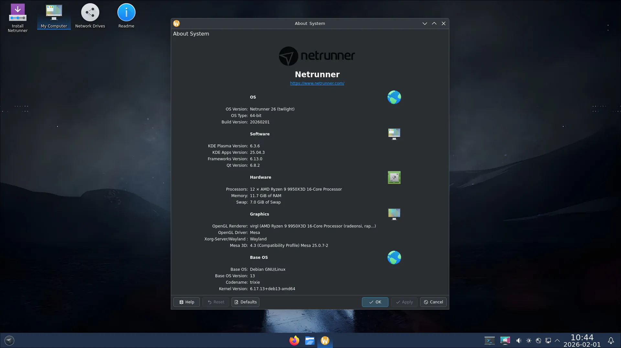Open the Install Netrunner desktop icon
Image resolution: width=621 pixels, height=348 pixels.
click(18, 17)
